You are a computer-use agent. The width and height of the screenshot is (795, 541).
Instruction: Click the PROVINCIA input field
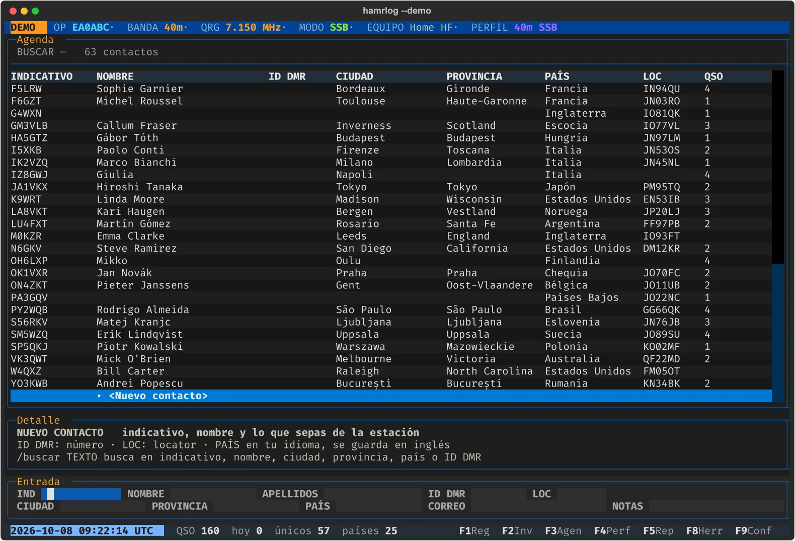[256, 506]
